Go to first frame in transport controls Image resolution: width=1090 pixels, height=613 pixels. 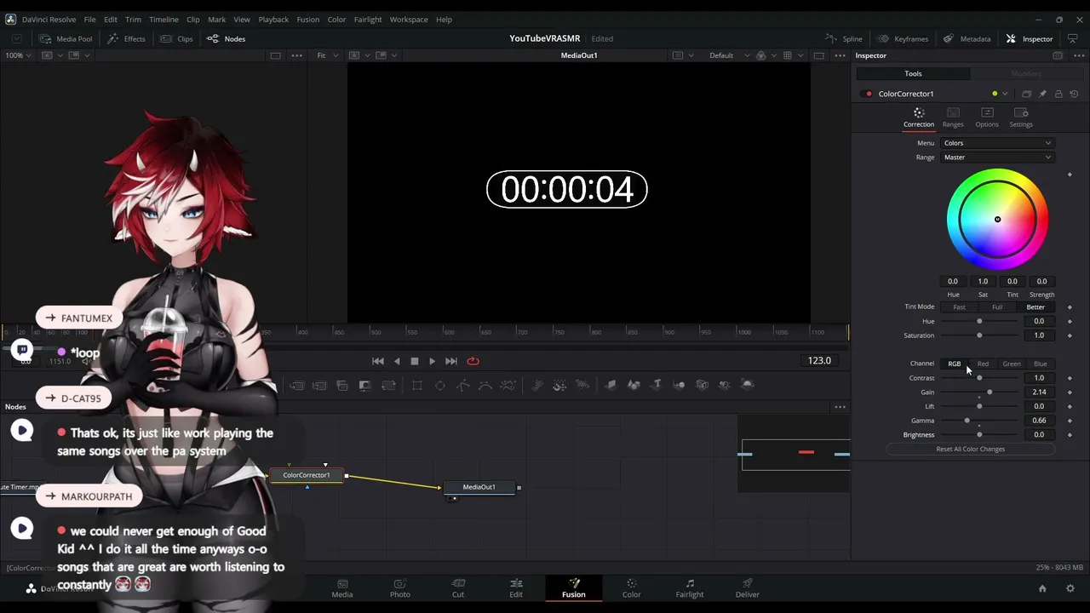click(378, 361)
